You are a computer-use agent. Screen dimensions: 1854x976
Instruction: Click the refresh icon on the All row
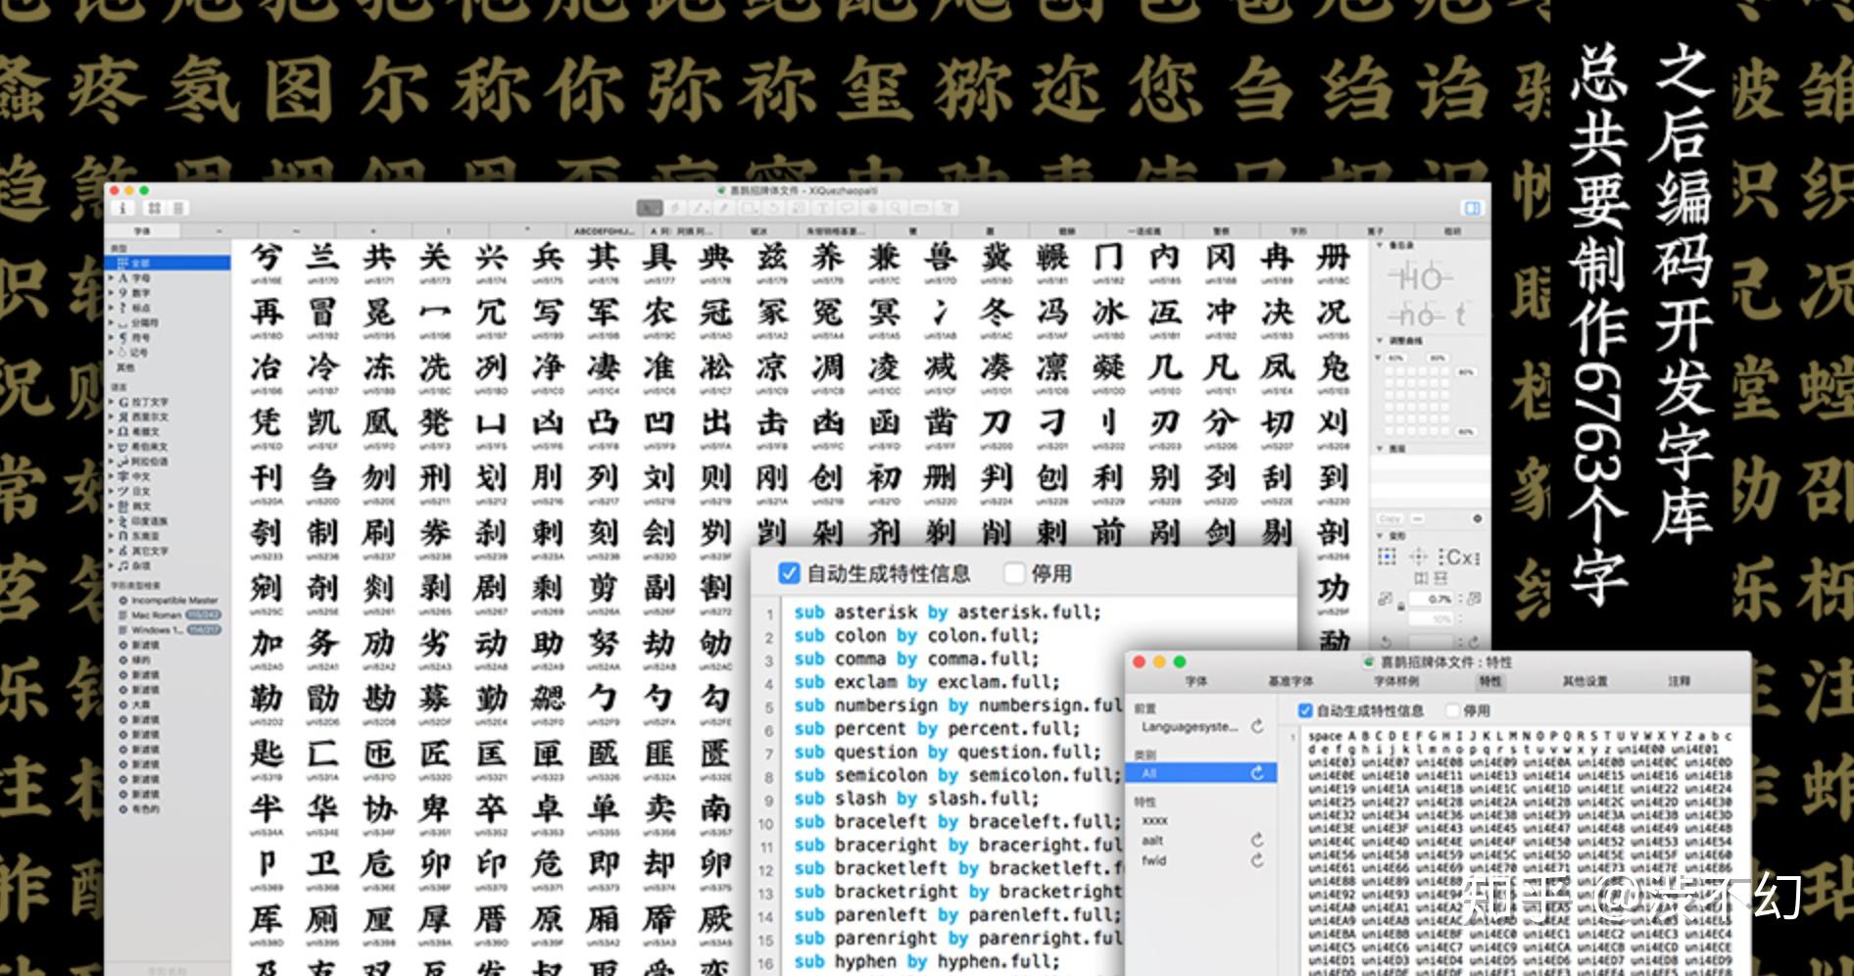pos(1257,773)
